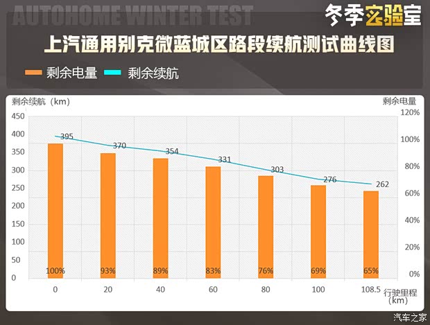
Task: Click the 剩余续航（km）axis title
Action: coord(41,102)
